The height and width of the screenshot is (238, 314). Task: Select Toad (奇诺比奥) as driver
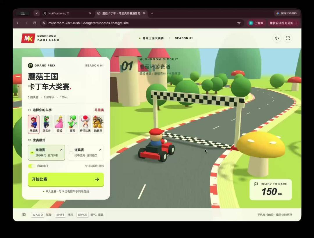pyautogui.click(x=85, y=124)
